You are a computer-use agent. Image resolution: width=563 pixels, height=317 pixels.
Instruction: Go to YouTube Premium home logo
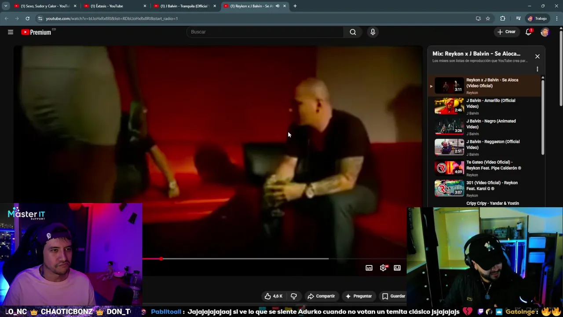(x=36, y=32)
